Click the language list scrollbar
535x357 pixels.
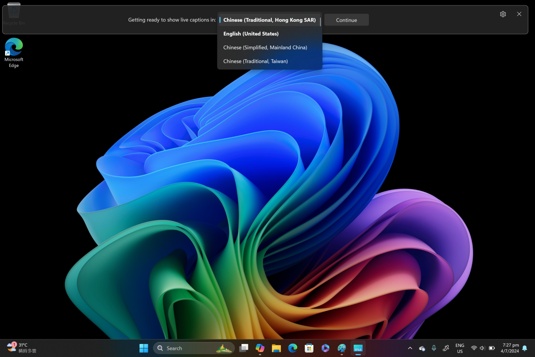pyautogui.click(x=321, y=22)
